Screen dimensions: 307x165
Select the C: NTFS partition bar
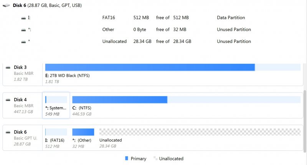(186, 100)
